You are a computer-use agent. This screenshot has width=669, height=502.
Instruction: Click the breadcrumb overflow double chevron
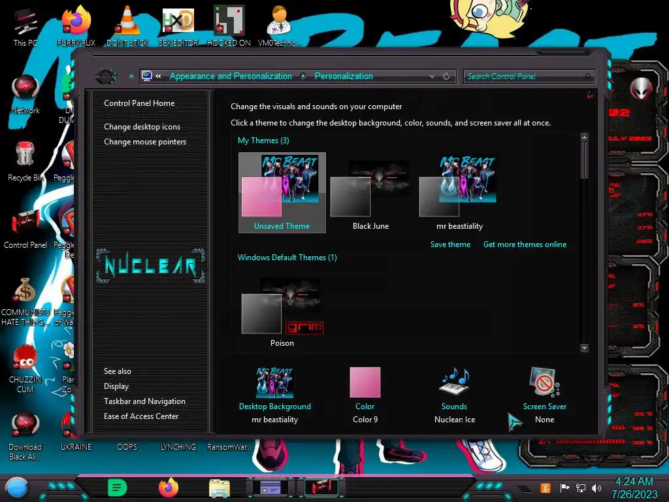coord(158,76)
